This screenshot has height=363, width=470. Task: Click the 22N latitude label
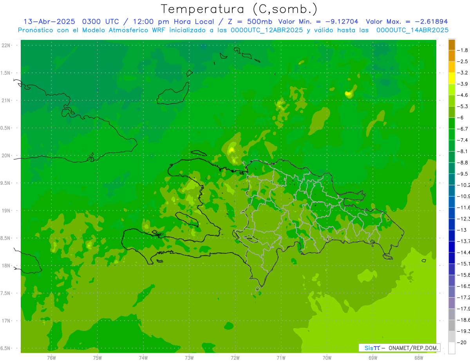tap(7, 45)
